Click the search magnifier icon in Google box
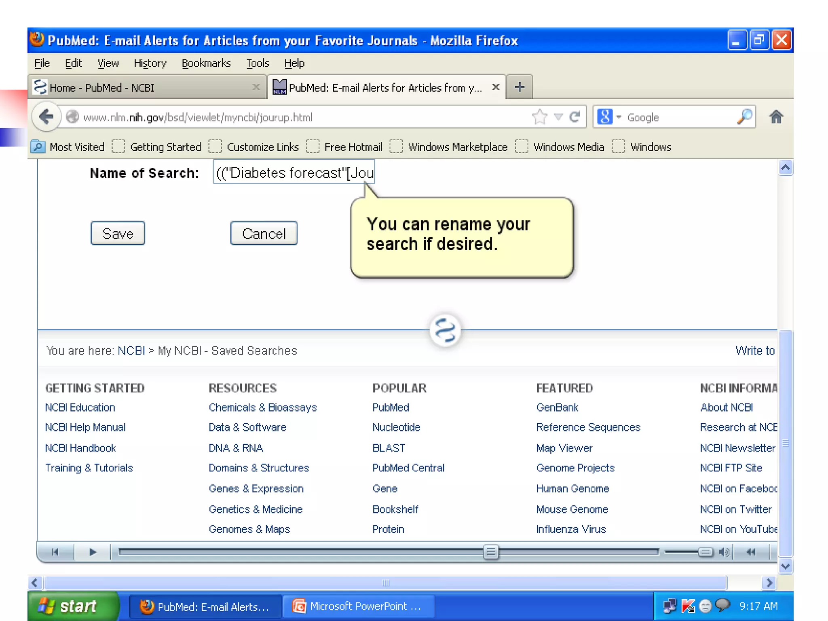828x621 pixels. (x=744, y=117)
